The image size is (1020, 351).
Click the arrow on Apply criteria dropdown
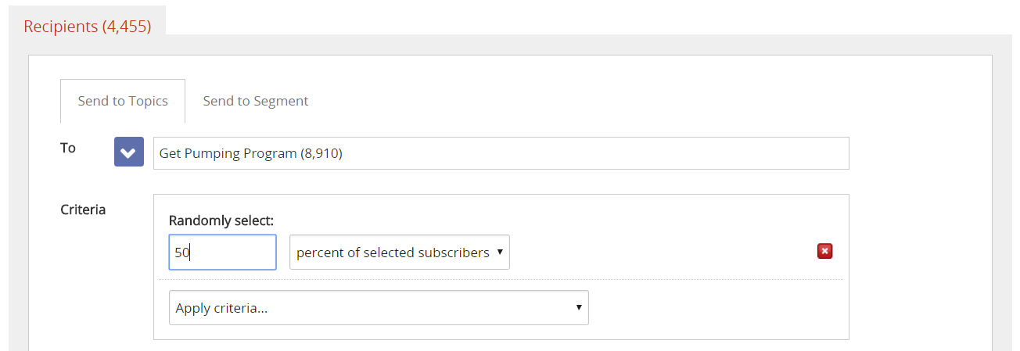click(578, 308)
